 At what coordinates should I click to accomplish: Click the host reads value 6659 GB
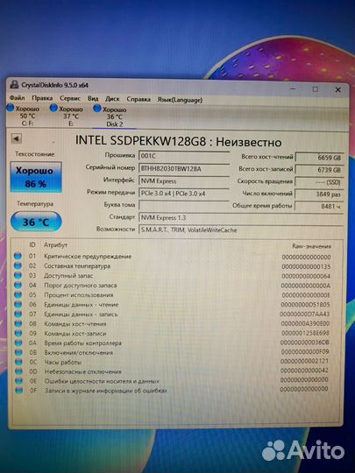[319, 158]
